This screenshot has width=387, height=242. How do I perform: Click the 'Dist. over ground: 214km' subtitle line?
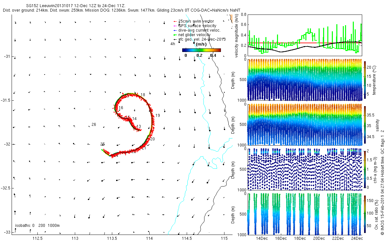pos(122,10)
